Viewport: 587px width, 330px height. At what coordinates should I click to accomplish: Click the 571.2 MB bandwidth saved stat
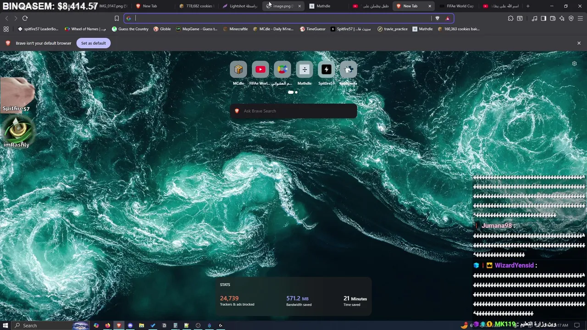299,301
